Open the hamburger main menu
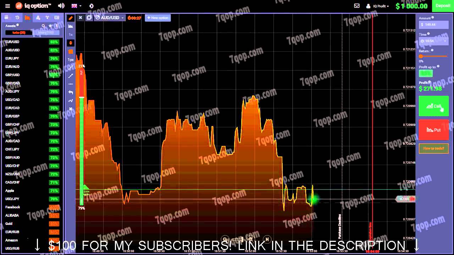 coord(8,6)
